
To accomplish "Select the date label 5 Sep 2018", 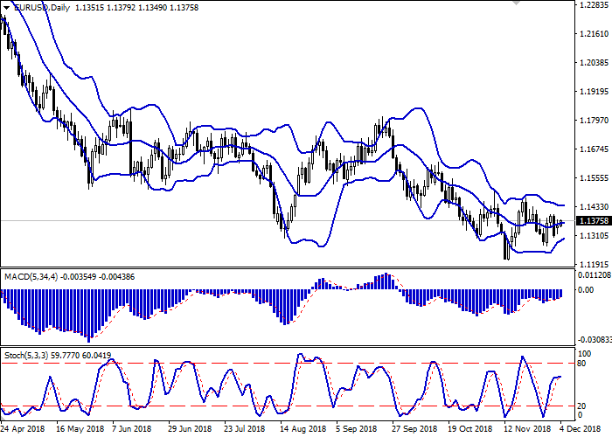I will click(x=357, y=429).
